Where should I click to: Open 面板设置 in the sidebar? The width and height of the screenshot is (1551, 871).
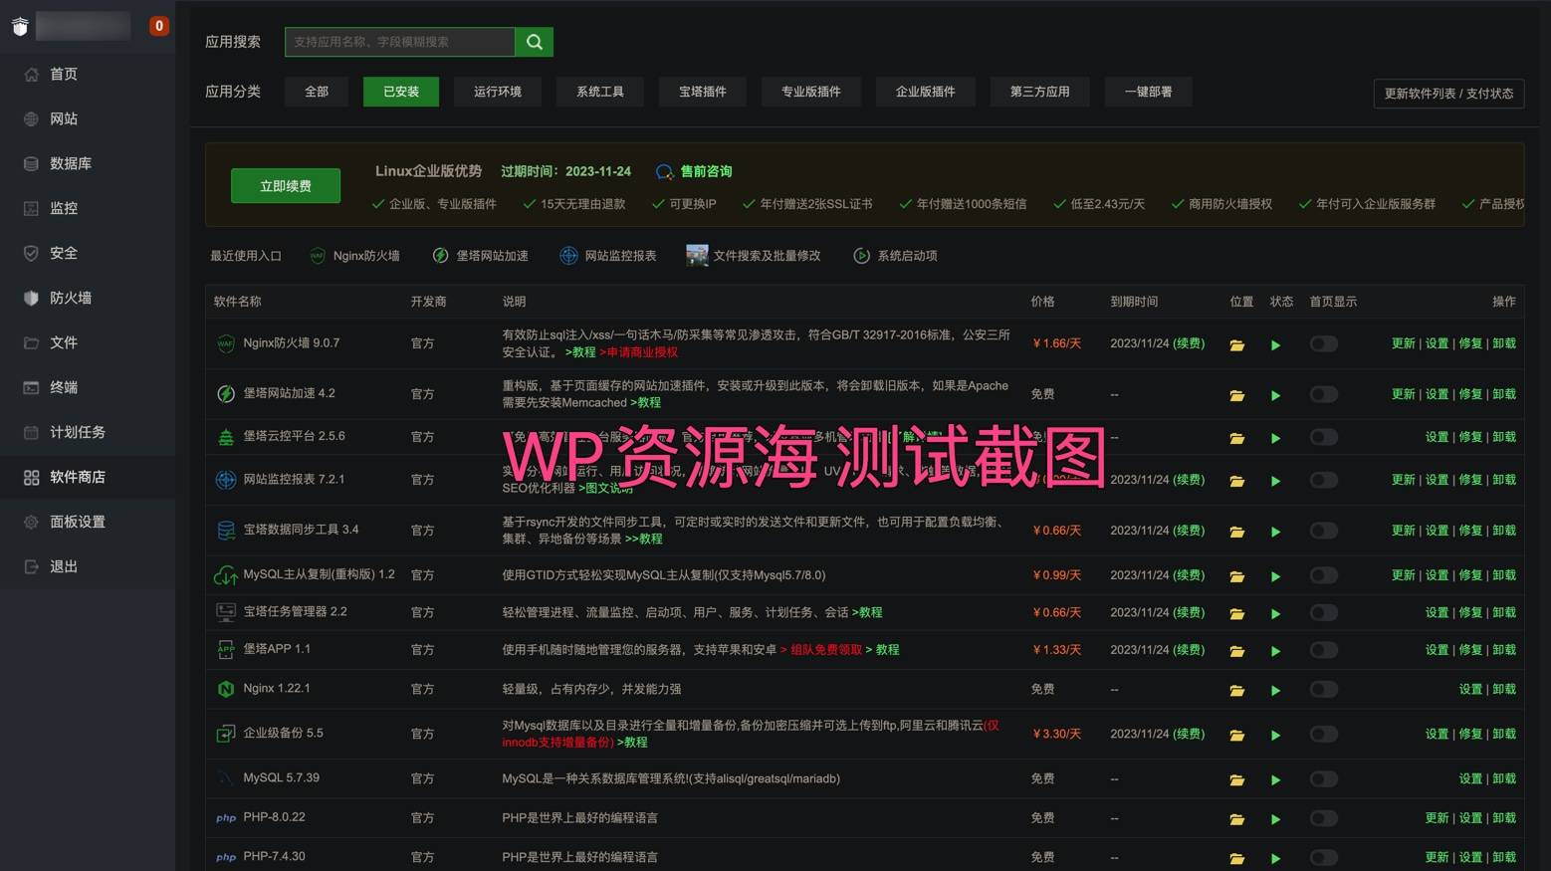pos(78,522)
